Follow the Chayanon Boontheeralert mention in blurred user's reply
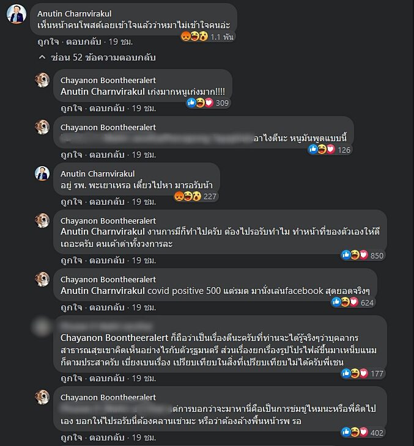 [114, 338]
